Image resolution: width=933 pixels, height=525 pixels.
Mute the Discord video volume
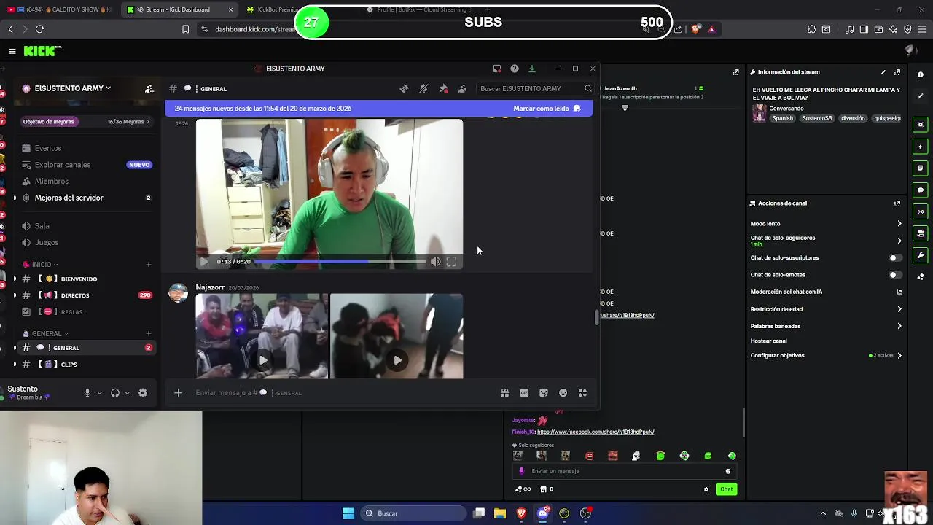pyautogui.click(x=435, y=262)
